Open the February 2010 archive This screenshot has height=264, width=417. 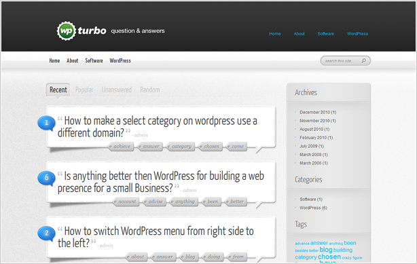point(316,138)
